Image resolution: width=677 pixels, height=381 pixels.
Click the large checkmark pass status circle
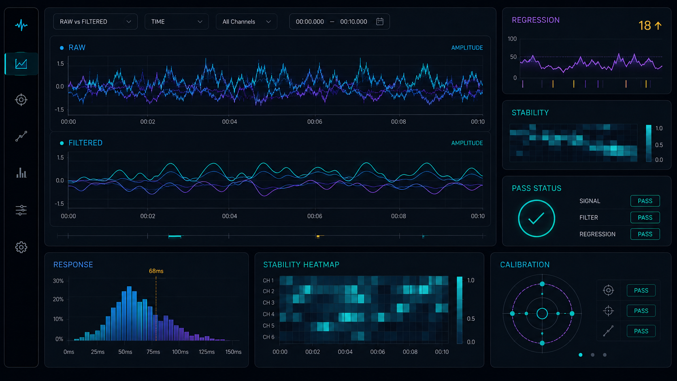pyautogui.click(x=536, y=219)
